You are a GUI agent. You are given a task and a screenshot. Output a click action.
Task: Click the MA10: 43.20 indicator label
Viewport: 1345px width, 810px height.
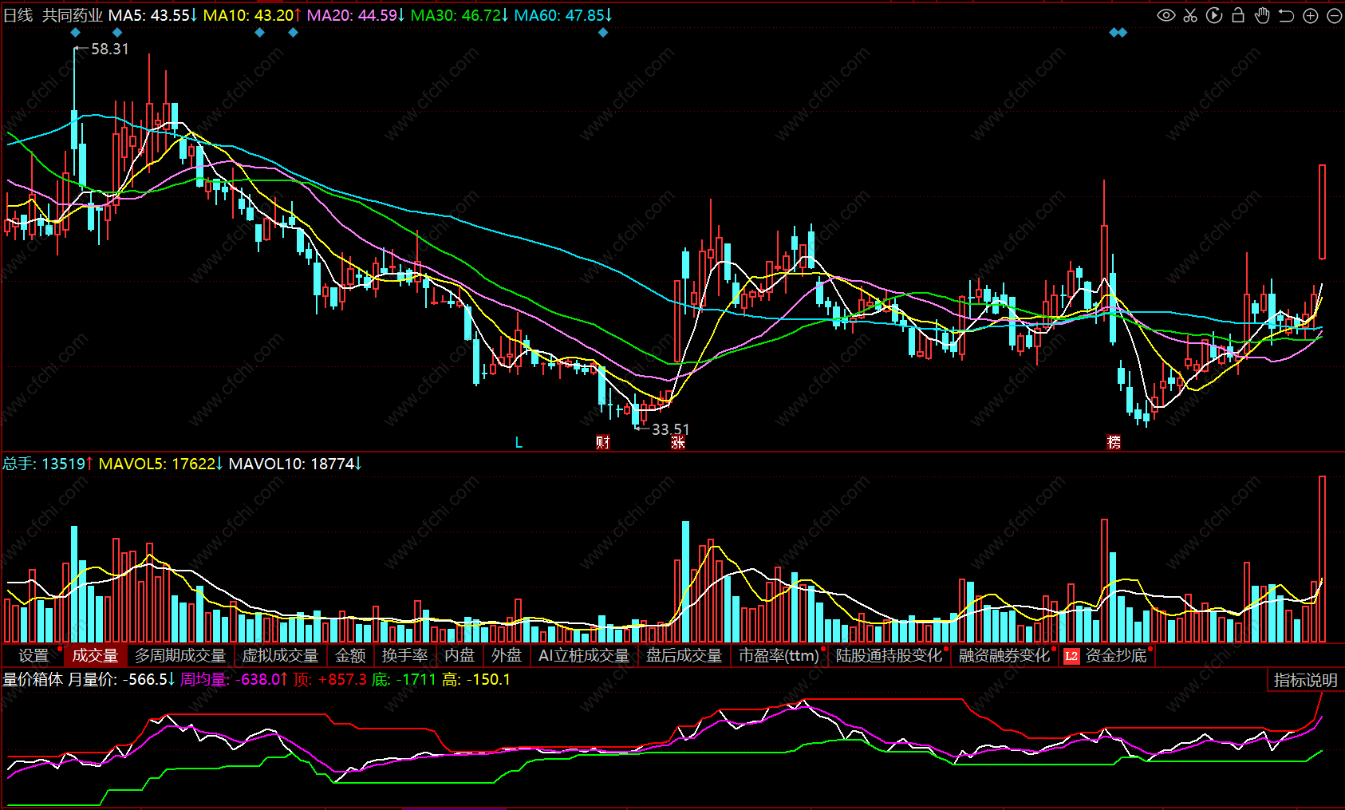(252, 15)
